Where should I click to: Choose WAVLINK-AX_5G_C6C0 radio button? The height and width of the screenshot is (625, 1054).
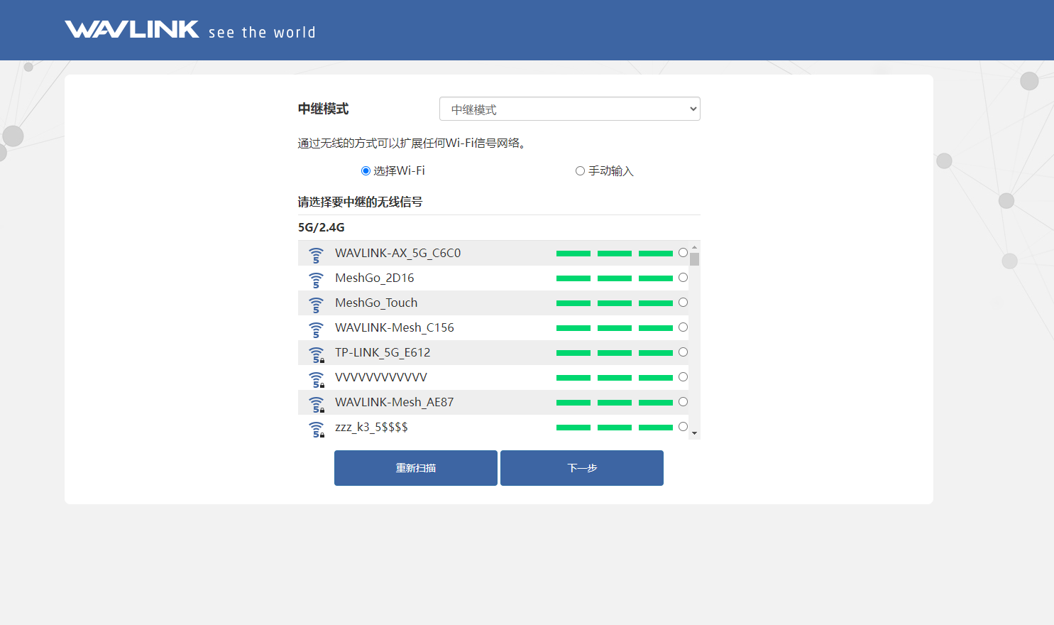click(x=683, y=253)
